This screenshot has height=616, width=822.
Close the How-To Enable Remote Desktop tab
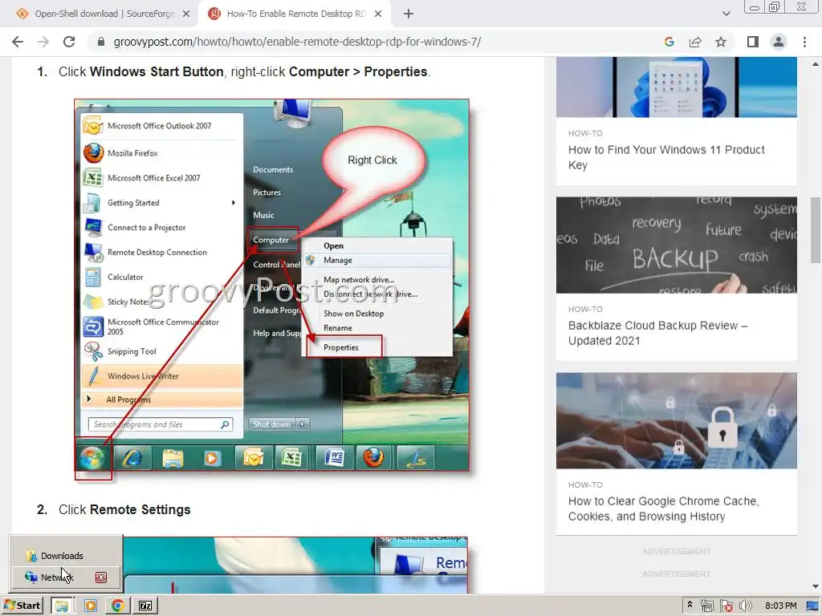pyautogui.click(x=378, y=14)
